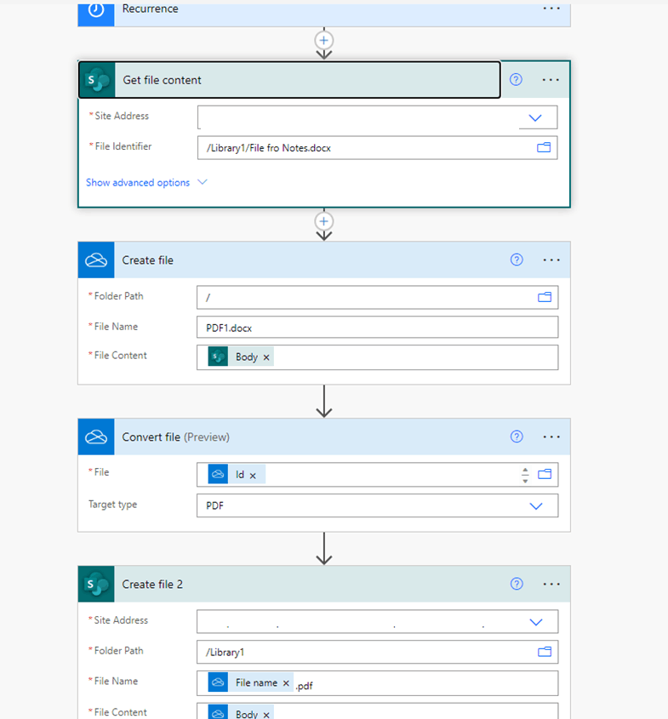Click the OneDrive icon on the Convert file step

[96, 437]
